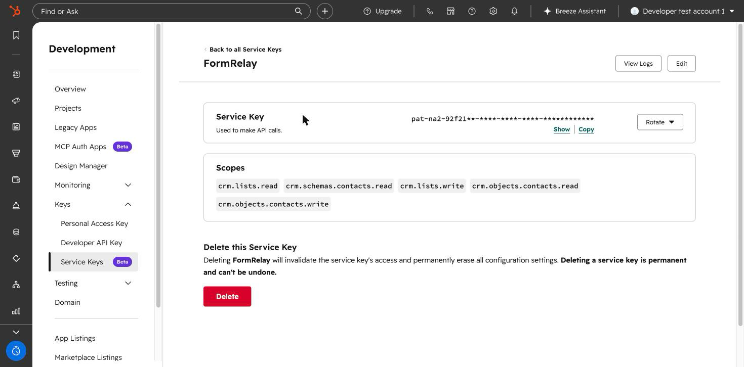
Task: Open the calling phone icon
Action: coord(430,11)
